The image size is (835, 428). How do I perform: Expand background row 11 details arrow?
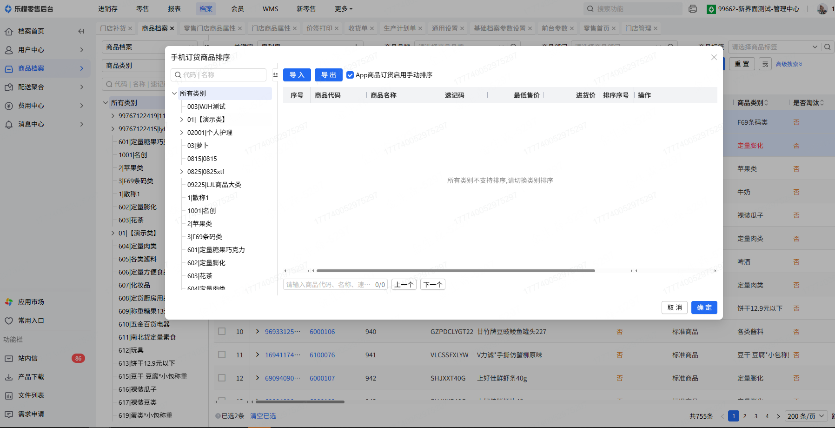click(258, 354)
